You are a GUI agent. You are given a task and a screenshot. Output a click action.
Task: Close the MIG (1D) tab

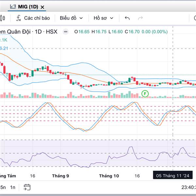point(42,7)
